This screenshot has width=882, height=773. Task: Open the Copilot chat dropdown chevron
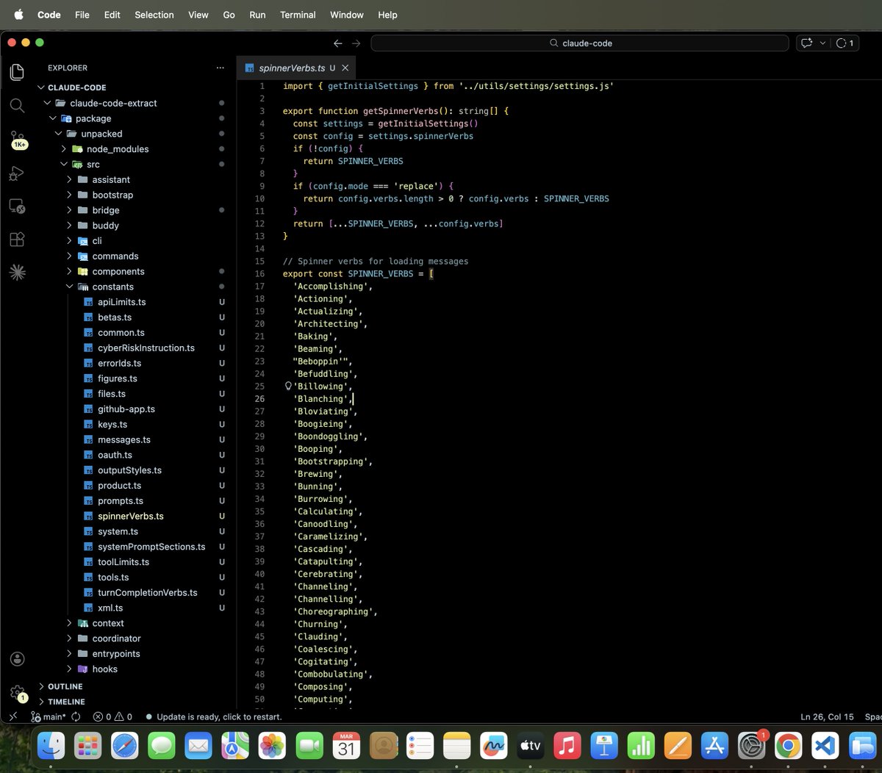[x=822, y=43]
